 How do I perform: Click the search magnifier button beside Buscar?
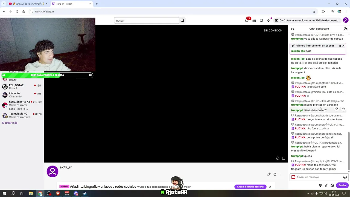tap(182, 21)
